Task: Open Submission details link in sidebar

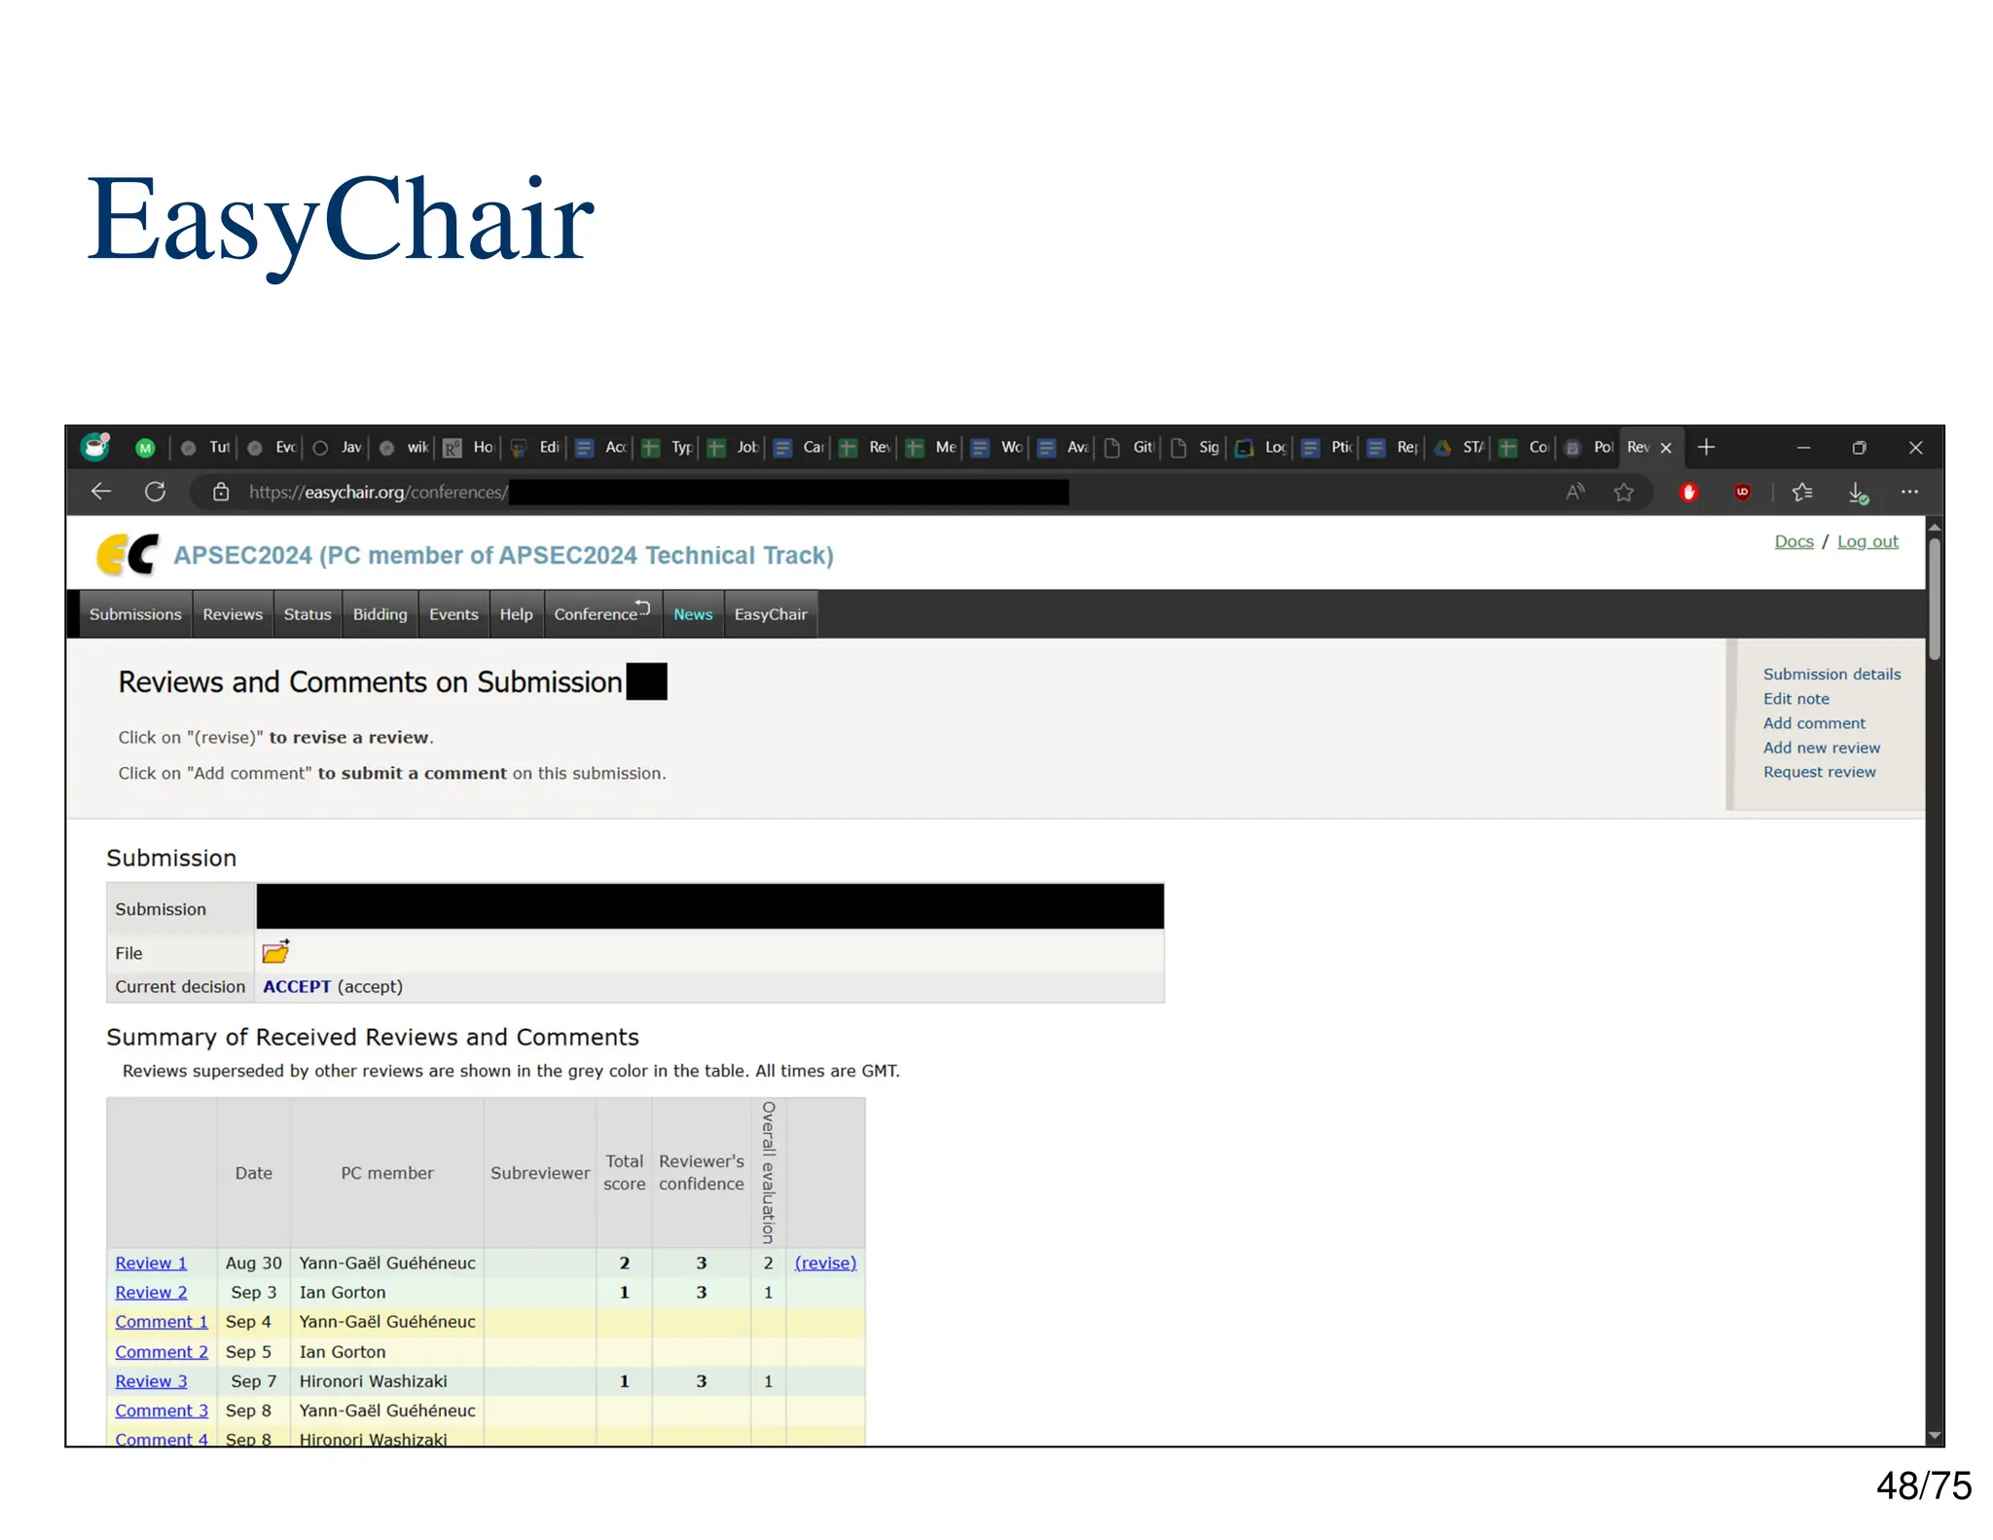Action: (1831, 674)
